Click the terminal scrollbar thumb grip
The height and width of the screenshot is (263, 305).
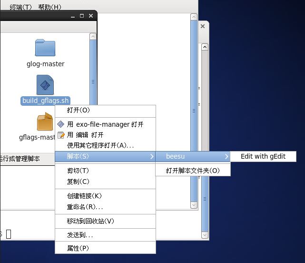click(x=194, y=111)
